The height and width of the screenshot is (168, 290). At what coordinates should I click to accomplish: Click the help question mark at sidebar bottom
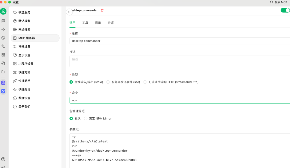[x=3, y=159]
